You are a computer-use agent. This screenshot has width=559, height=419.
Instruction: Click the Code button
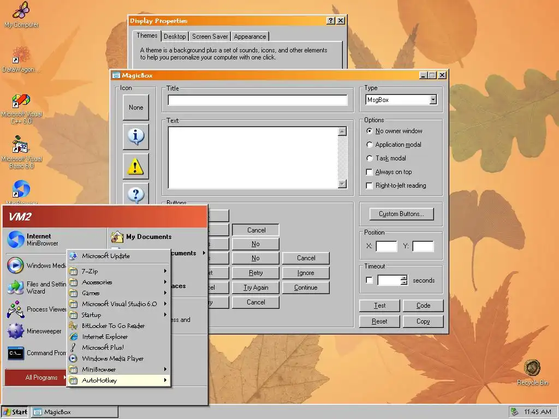[x=423, y=306]
